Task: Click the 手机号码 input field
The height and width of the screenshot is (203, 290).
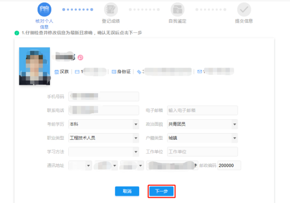Action: pyautogui.click(x=103, y=96)
